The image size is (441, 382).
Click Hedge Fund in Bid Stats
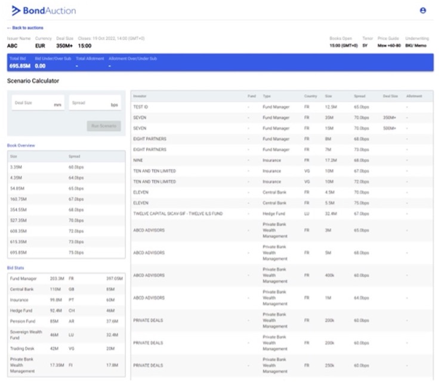tap(21, 310)
